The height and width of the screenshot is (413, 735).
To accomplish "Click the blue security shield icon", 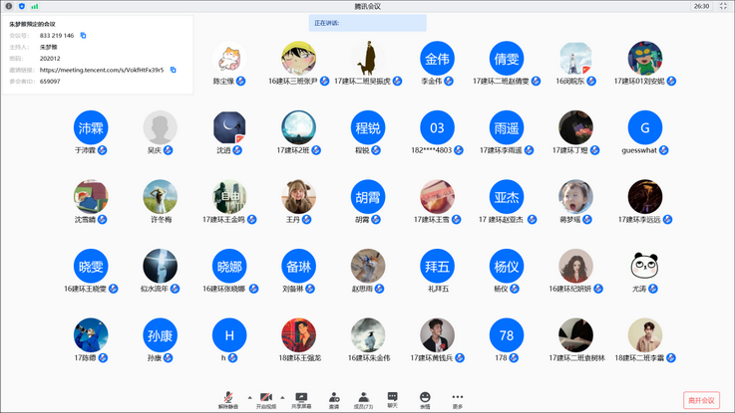I will 22,6.
